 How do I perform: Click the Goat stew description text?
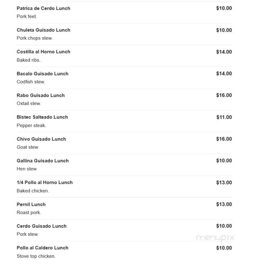point(28,147)
